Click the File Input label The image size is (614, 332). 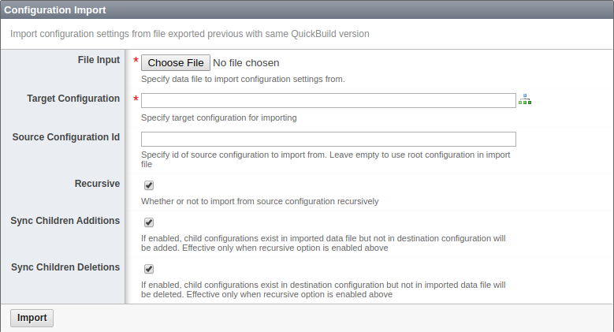coord(99,60)
